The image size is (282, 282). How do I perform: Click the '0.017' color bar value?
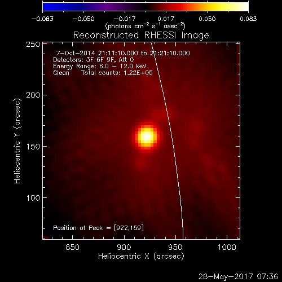pyautogui.click(x=166, y=19)
